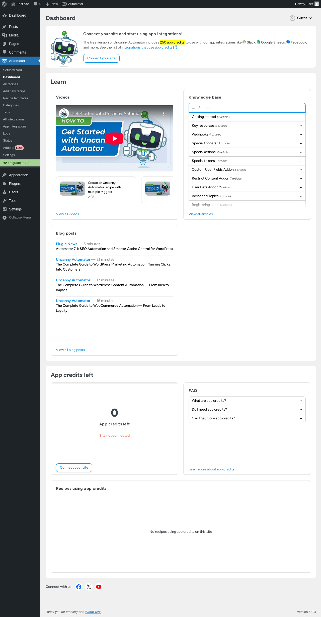Click the Posts pin icon

coord(5,27)
